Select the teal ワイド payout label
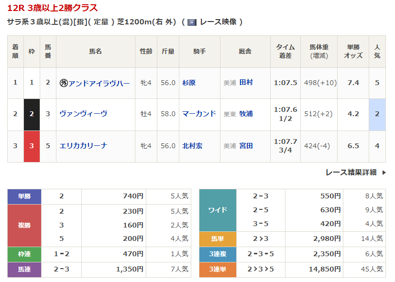395x282 pixels. [218, 210]
